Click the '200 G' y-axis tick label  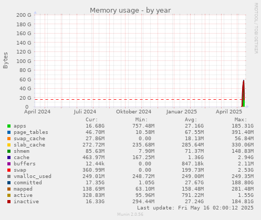coord(24,15)
